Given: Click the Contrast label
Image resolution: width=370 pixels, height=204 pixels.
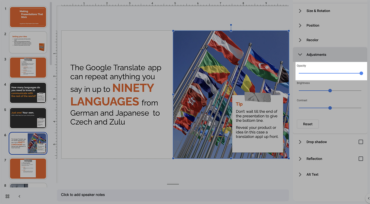Looking at the screenshot, I should click(x=302, y=100).
